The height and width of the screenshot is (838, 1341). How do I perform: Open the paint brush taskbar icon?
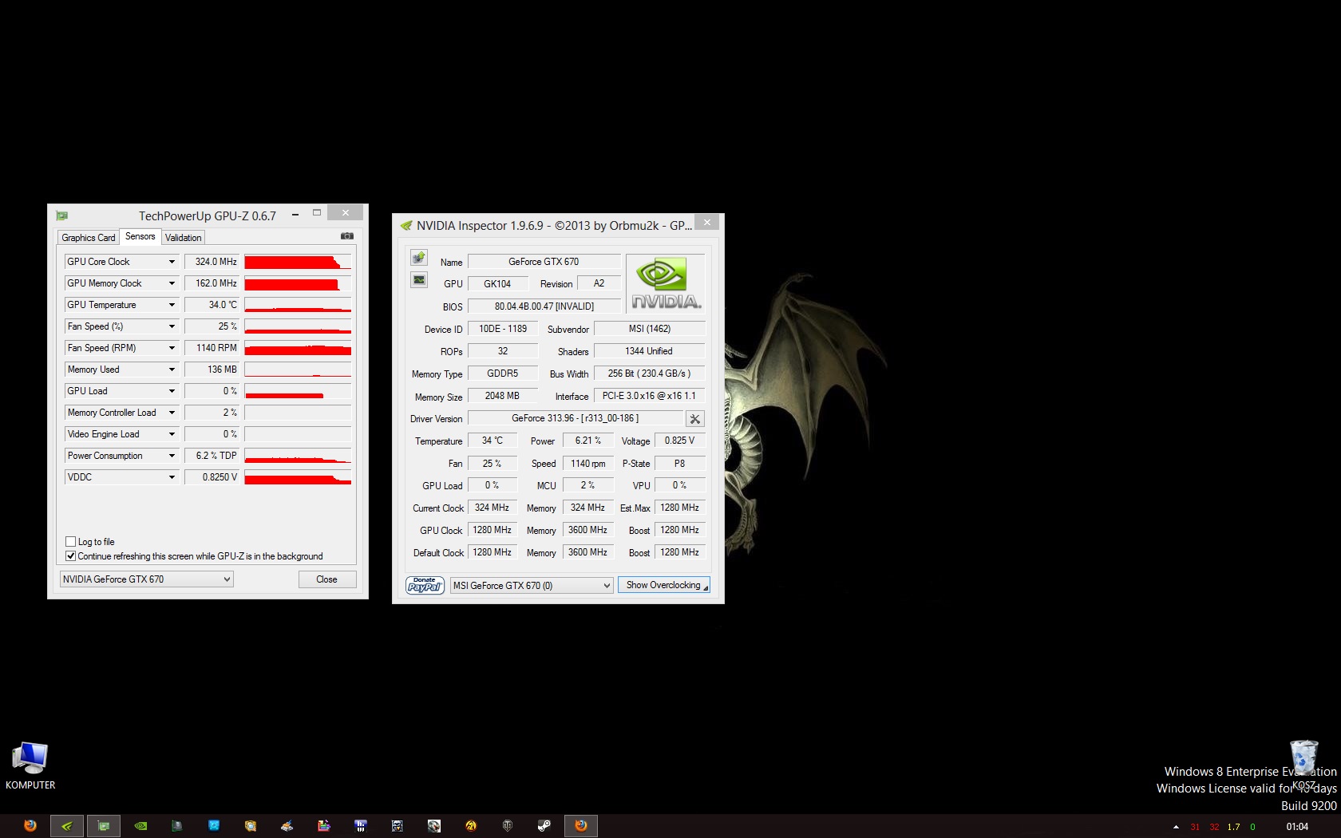pyautogui.click(x=287, y=826)
